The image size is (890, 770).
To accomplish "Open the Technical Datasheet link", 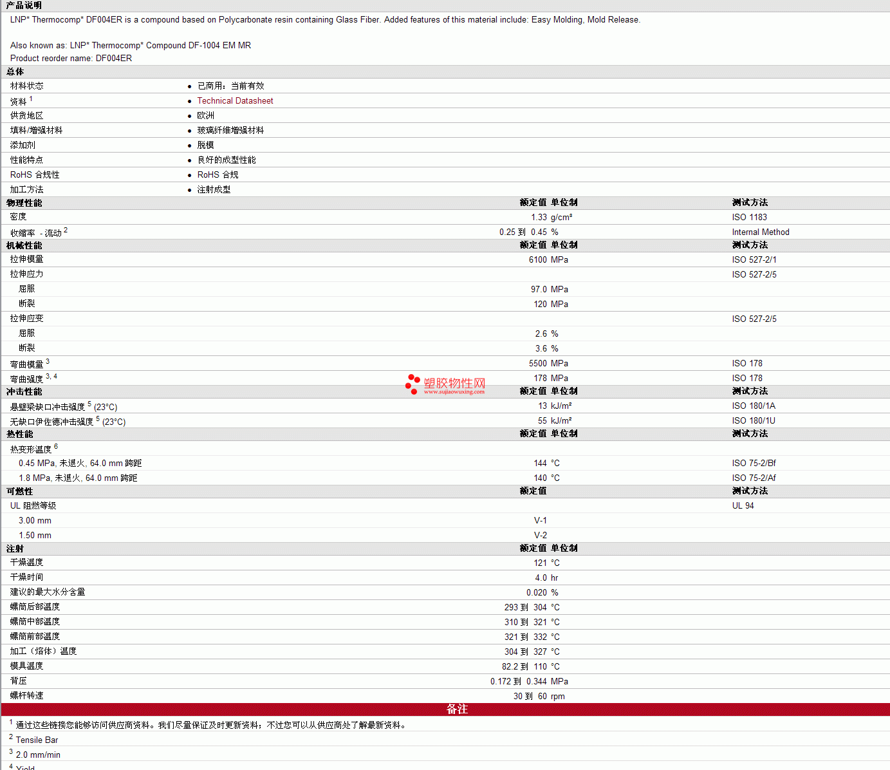I will click(235, 101).
